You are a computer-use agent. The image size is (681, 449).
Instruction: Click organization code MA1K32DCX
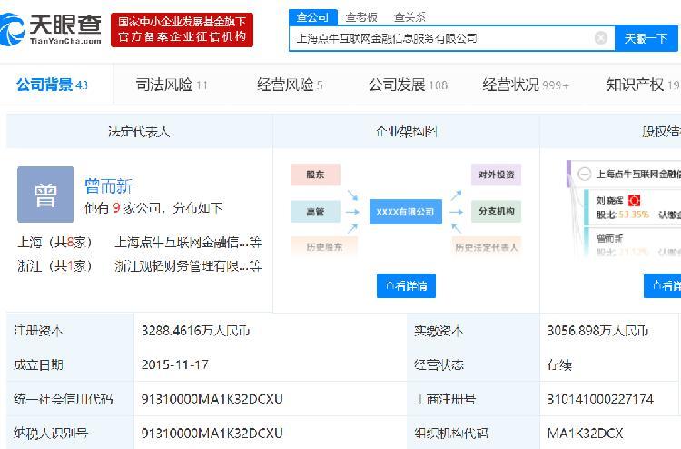click(585, 433)
